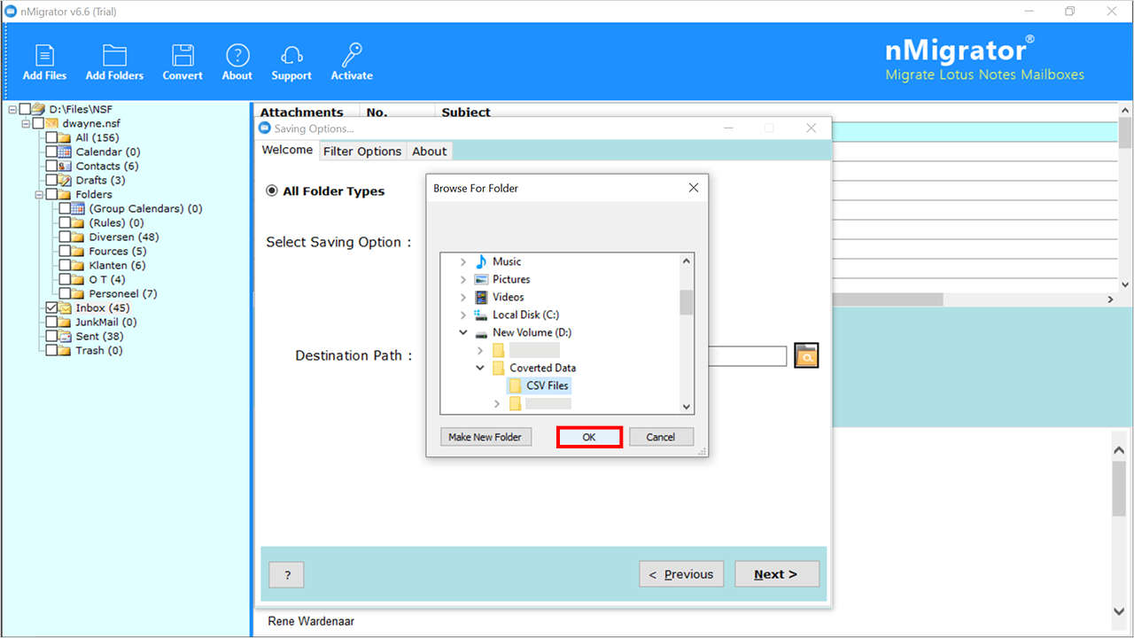Image resolution: width=1134 pixels, height=638 pixels.
Task: Uncheck the Inbox (45) checkbox
Action: (x=51, y=307)
